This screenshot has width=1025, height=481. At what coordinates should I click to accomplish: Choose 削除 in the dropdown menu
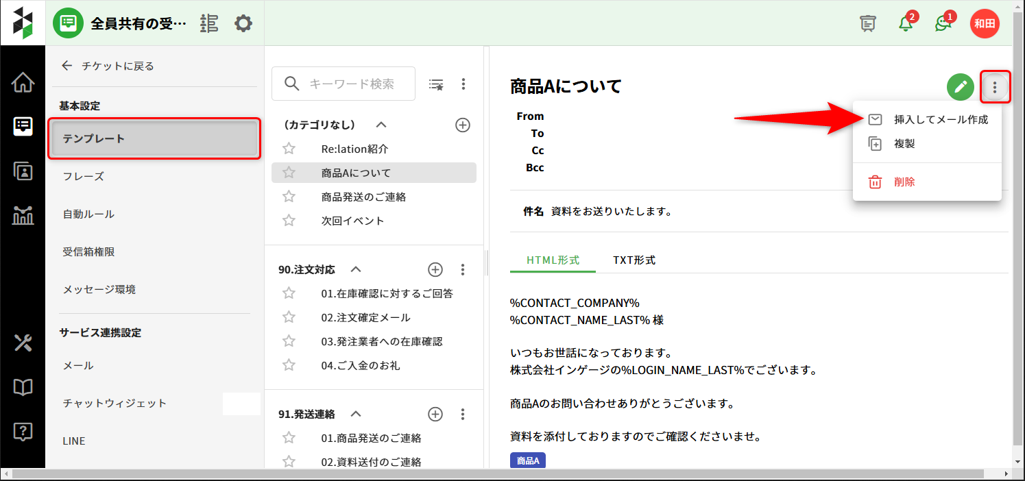[x=904, y=182]
